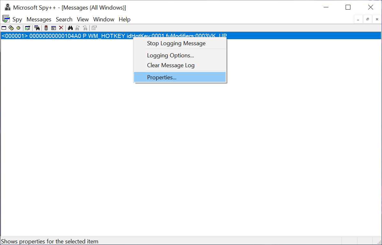
Task: Open the Processes view (double gears icon)
Action: [x=11, y=28]
